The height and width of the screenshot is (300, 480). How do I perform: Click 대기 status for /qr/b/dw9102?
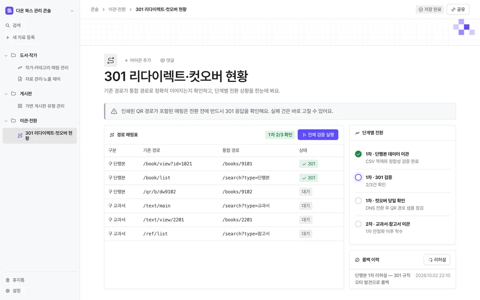pyautogui.click(x=306, y=192)
